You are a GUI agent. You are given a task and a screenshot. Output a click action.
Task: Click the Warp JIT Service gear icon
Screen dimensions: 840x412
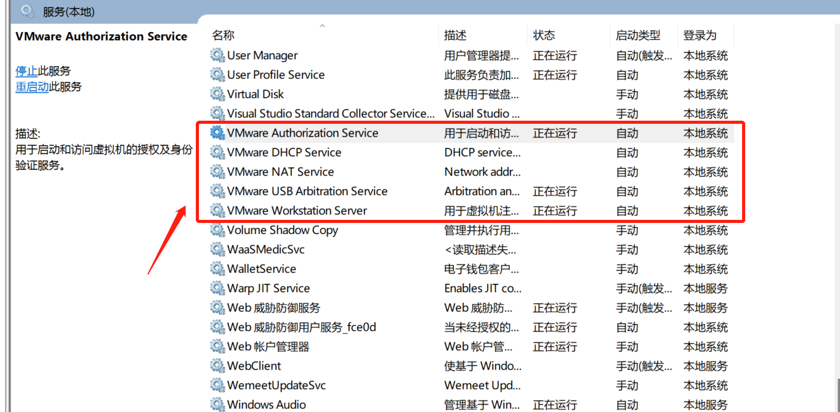click(x=217, y=288)
